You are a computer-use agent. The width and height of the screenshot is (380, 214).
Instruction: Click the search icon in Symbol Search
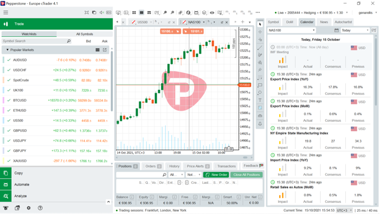click(x=69, y=41)
